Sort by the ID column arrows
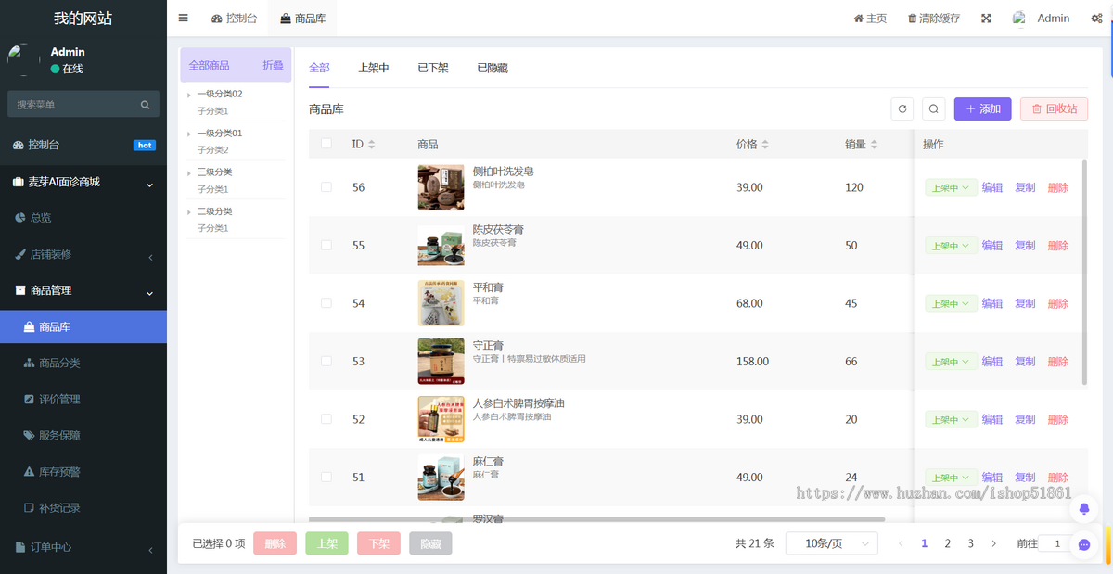 (372, 145)
